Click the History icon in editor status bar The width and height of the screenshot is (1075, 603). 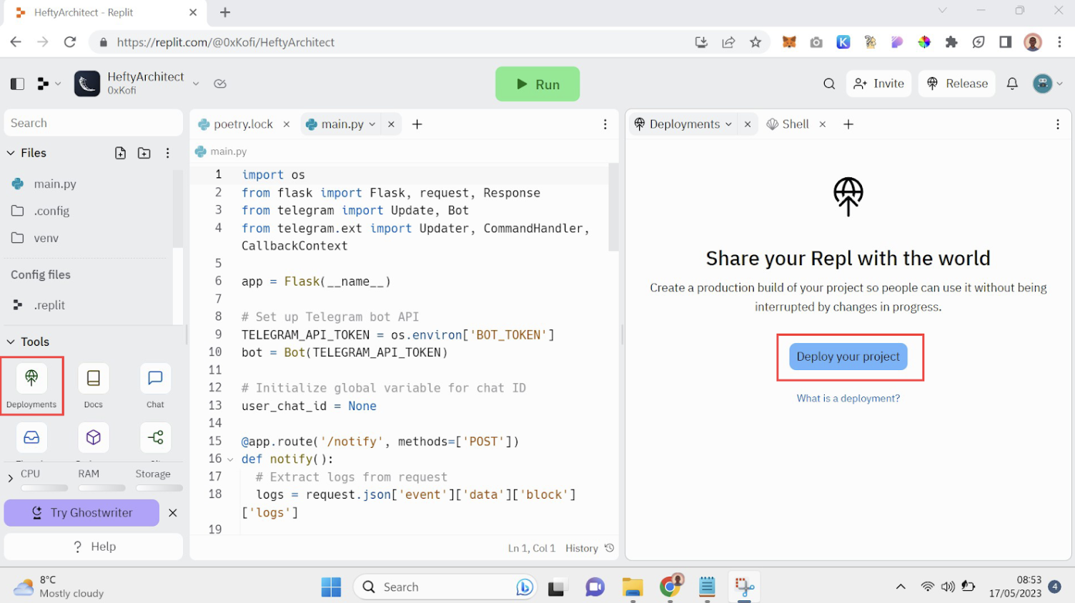pyautogui.click(x=609, y=548)
